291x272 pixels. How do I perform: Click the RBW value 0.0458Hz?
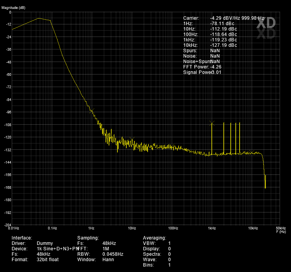point(113,254)
